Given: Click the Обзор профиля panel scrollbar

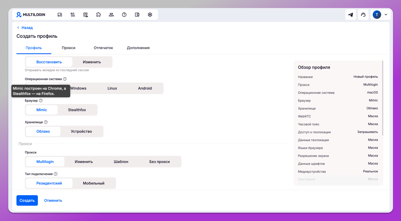Looking at the screenshot, I should pos(383,98).
